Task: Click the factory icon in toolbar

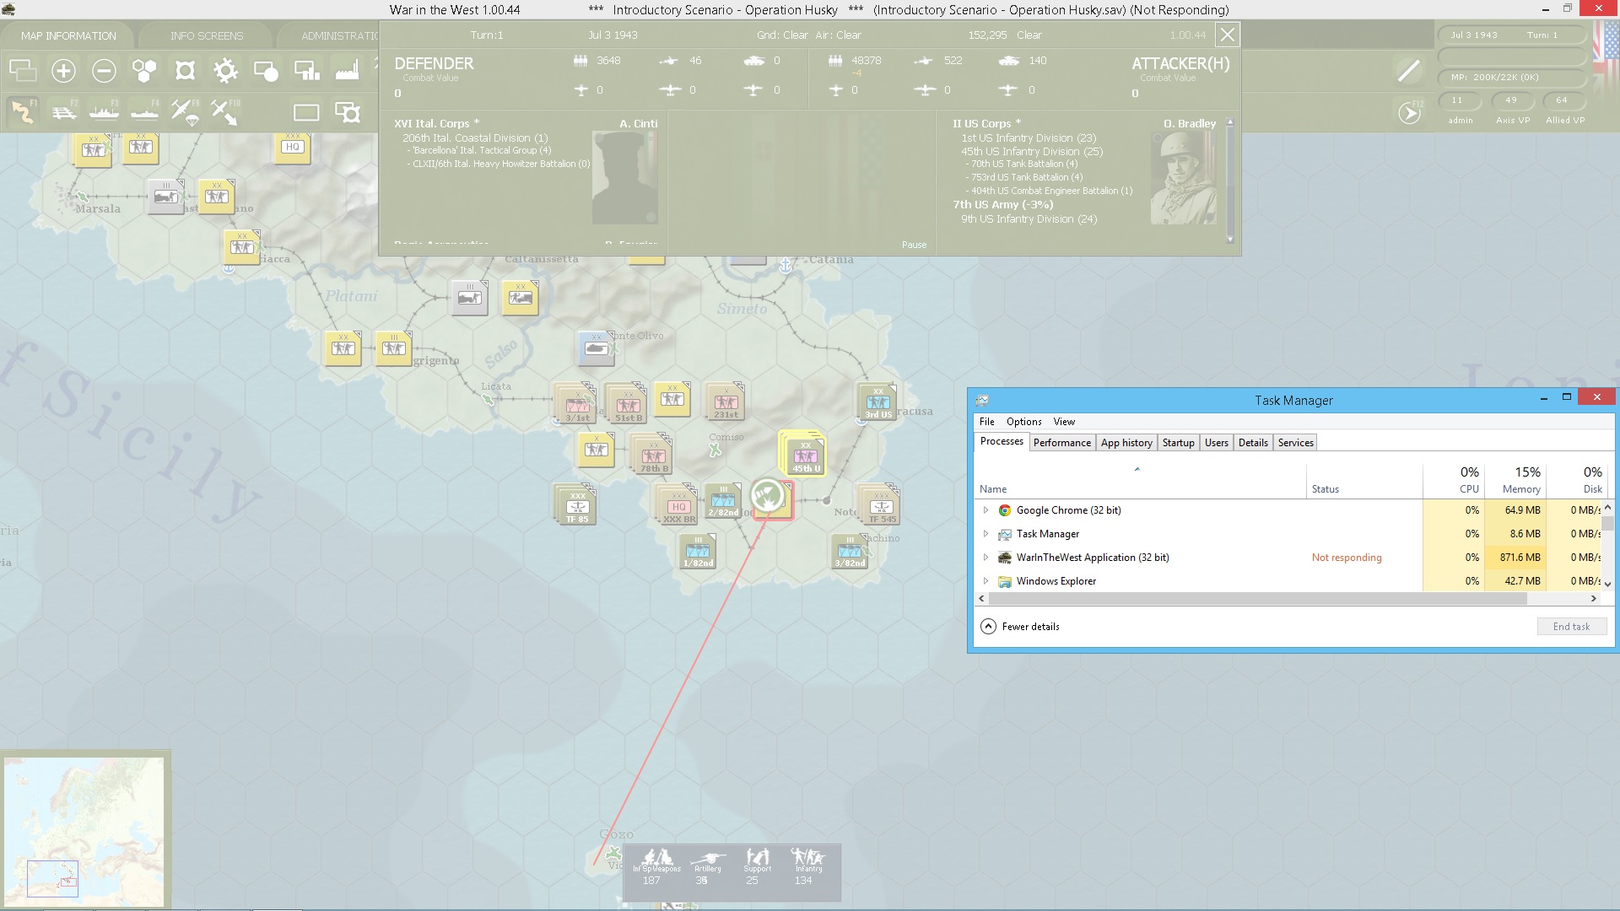Action: [347, 71]
